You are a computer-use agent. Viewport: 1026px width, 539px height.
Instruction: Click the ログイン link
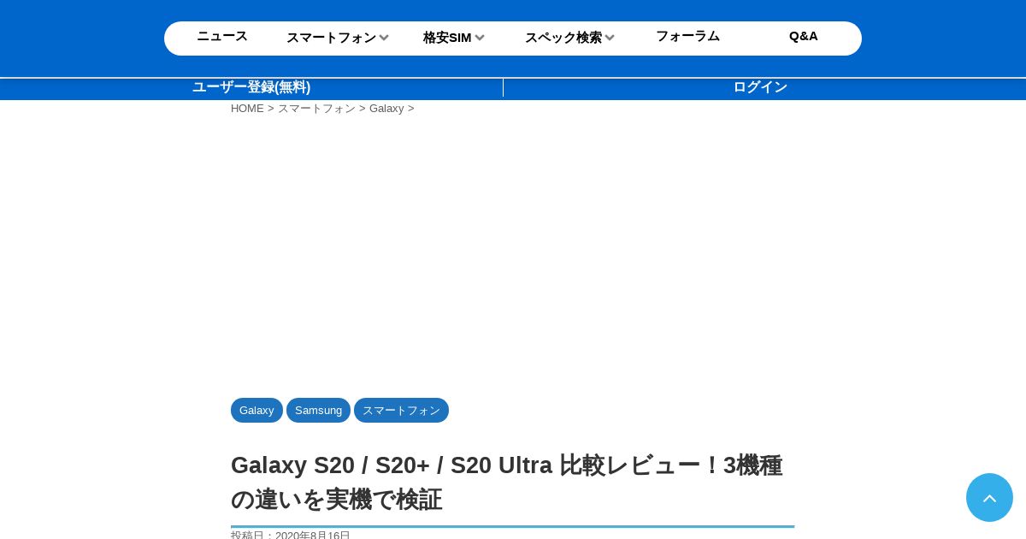pyautogui.click(x=760, y=87)
